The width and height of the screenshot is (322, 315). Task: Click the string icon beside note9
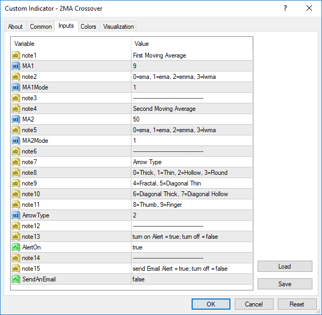pos(16,183)
